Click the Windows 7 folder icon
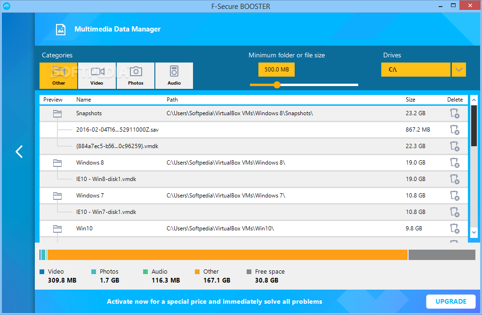 (57, 196)
